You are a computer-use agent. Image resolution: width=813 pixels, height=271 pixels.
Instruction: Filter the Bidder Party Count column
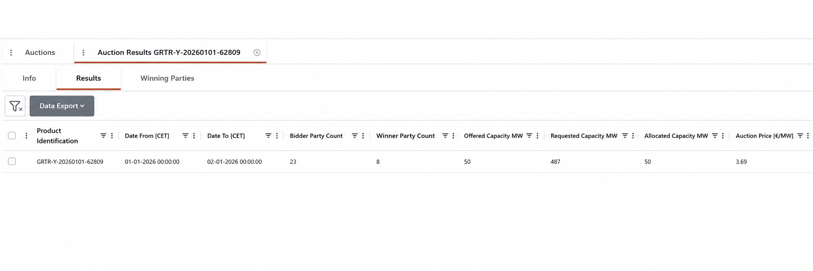pos(354,136)
